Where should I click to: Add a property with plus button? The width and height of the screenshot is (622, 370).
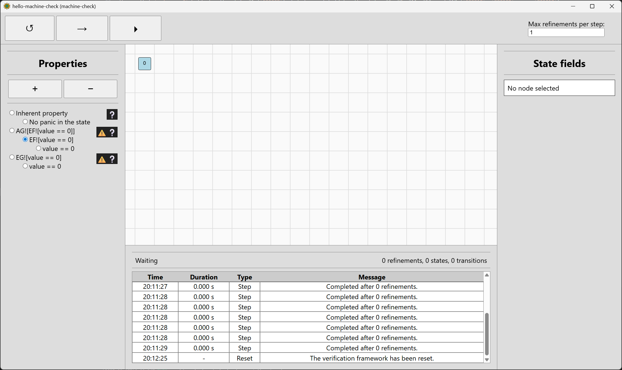point(35,89)
